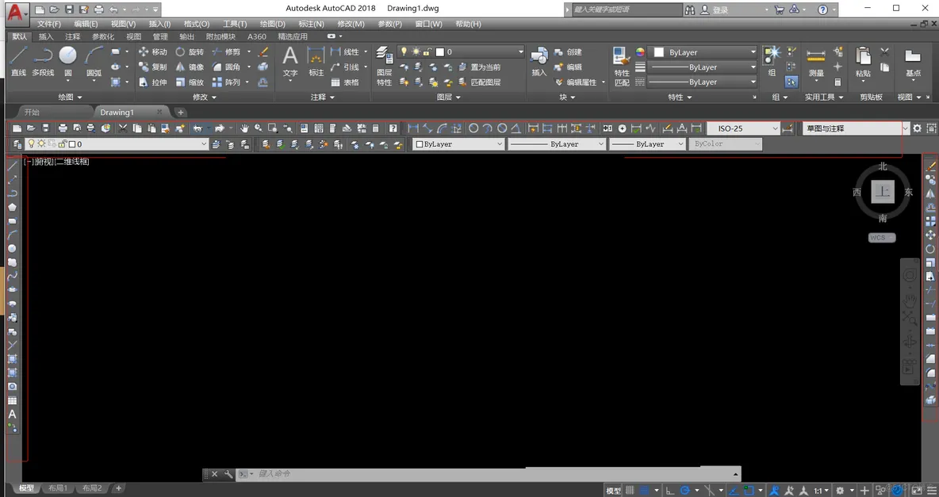
Task: Open the 草图与注释 workspace dropdown
Action: click(856, 128)
